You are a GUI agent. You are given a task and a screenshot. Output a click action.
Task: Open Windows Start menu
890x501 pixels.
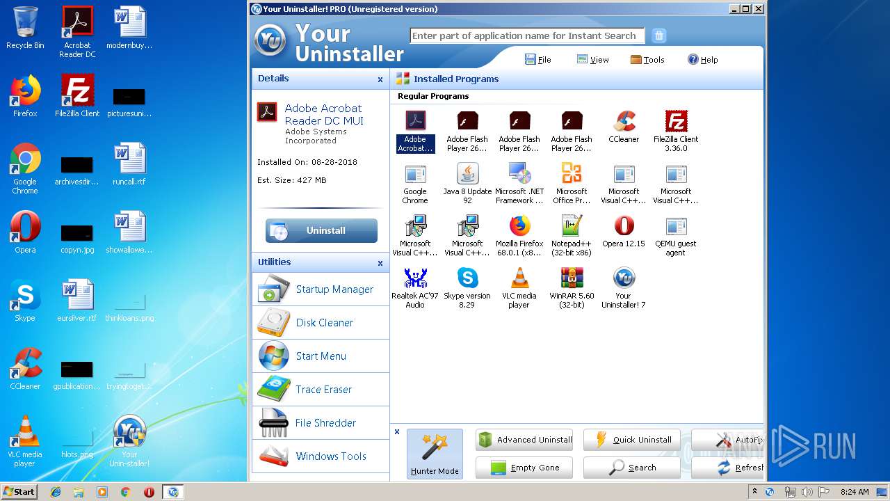[19, 492]
